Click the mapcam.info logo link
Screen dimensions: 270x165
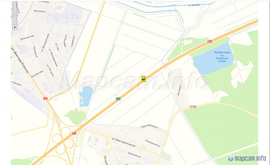(x=250, y=158)
